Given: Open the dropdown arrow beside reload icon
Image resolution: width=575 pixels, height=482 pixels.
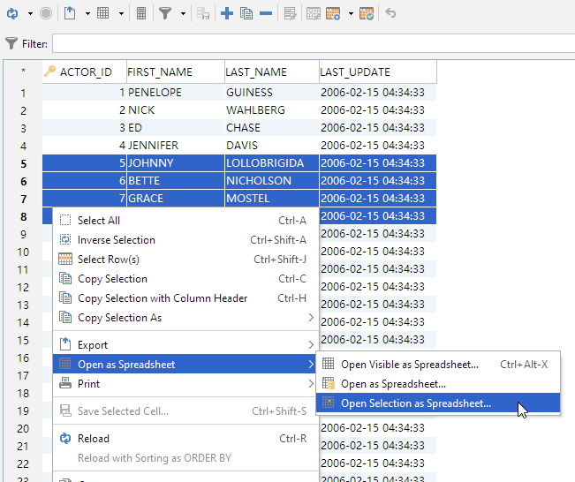Looking at the screenshot, I should pyautogui.click(x=30, y=13).
